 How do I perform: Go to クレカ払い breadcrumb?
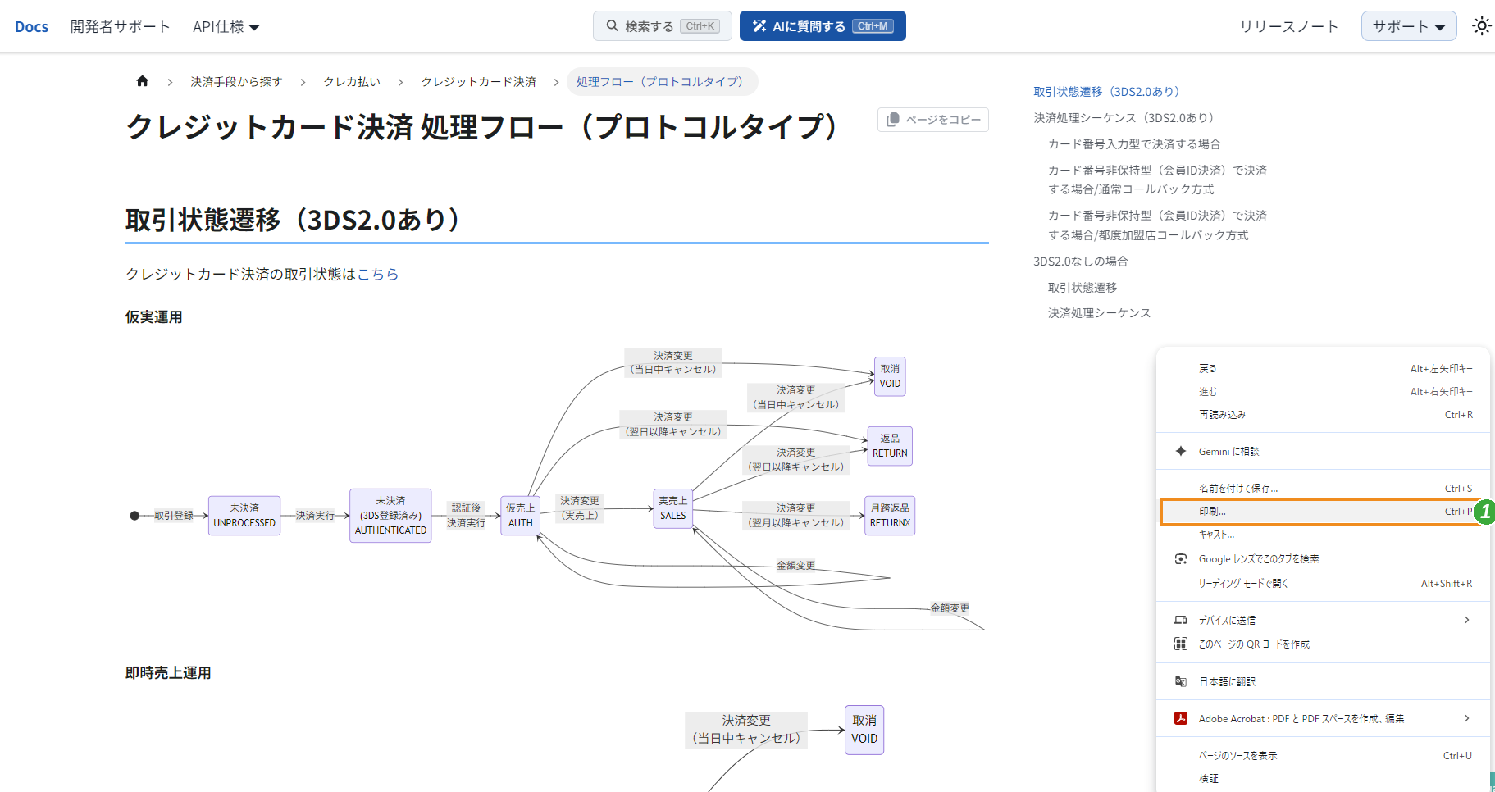pos(352,82)
